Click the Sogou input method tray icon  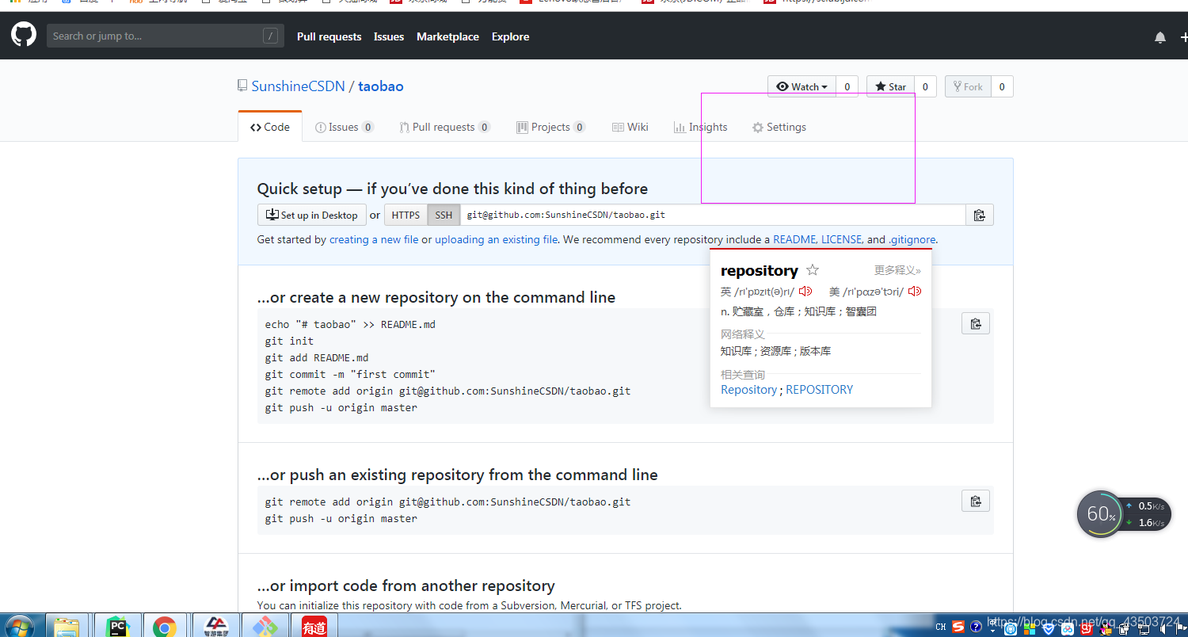click(958, 627)
